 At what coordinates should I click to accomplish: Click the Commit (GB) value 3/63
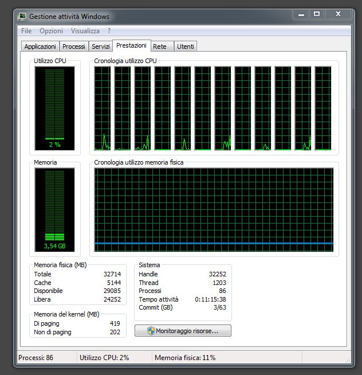[x=219, y=307]
